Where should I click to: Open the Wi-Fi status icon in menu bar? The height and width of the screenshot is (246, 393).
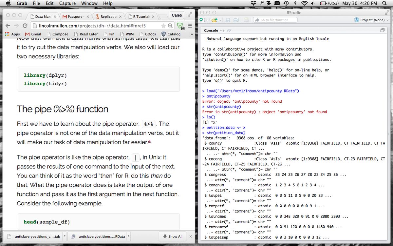(x=305, y=3)
